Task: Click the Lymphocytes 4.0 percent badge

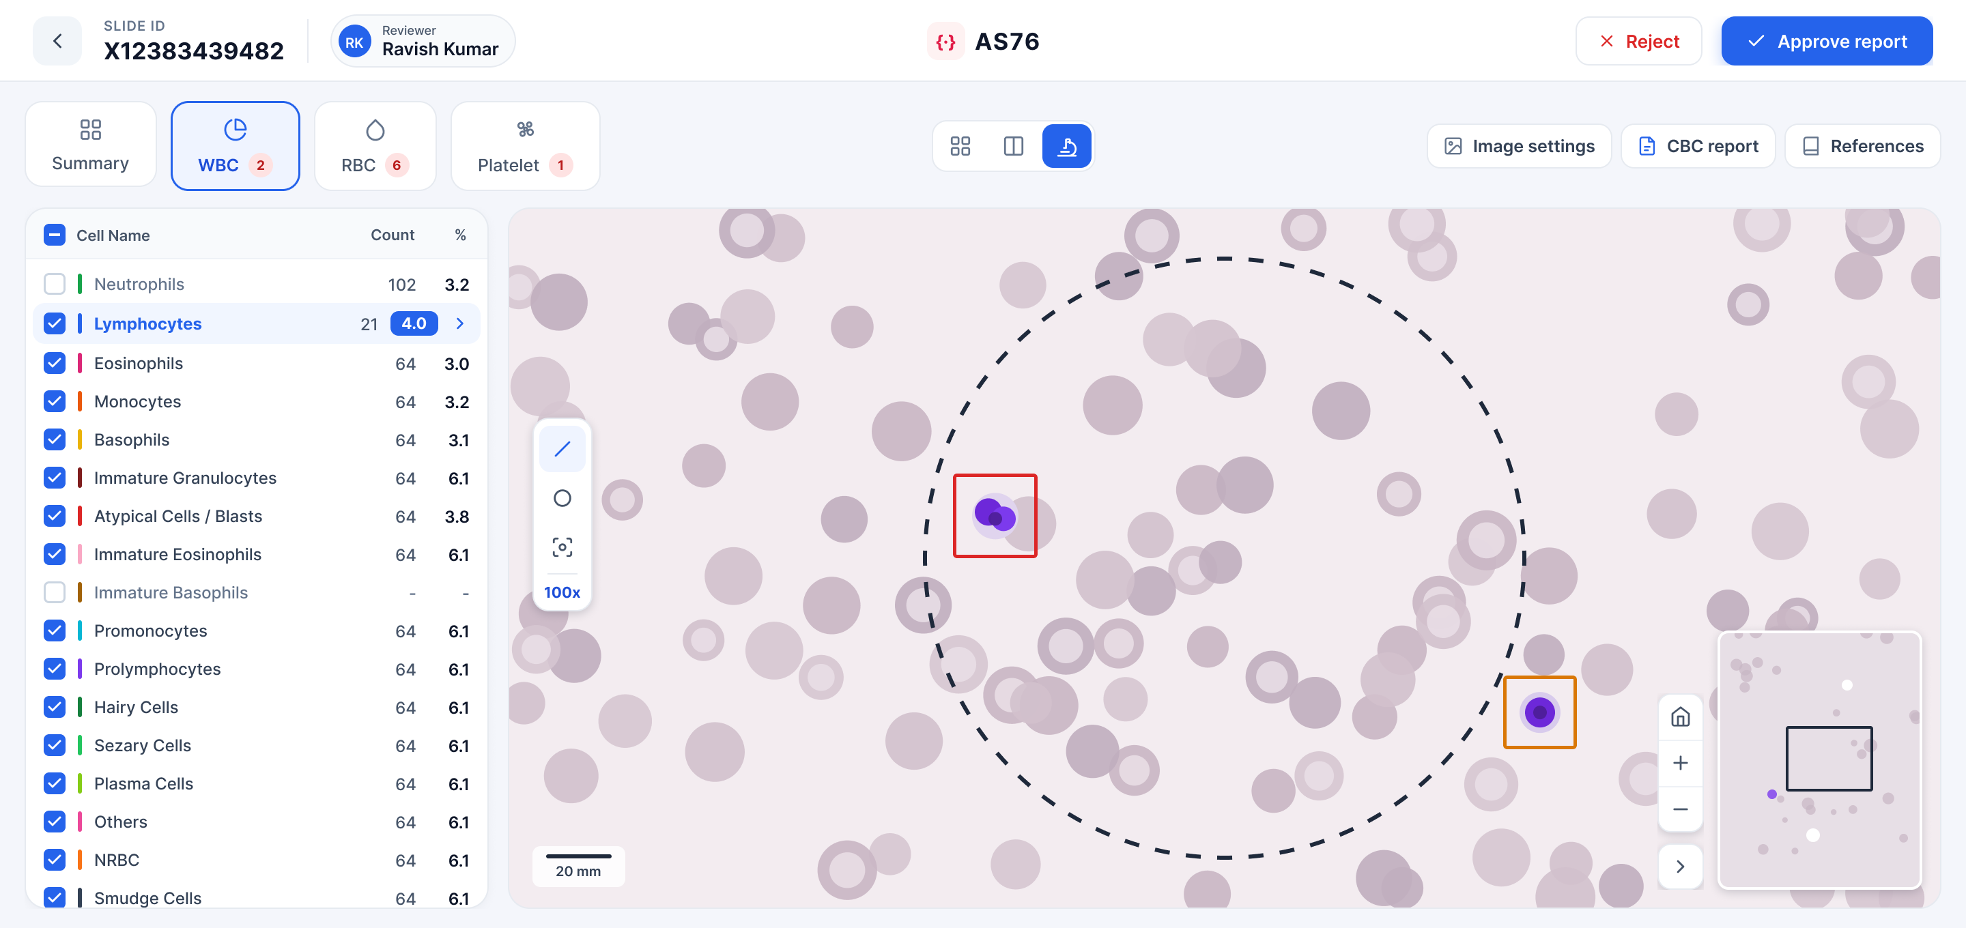Action: pos(414,323)
